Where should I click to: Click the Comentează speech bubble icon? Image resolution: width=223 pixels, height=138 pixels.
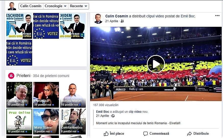pyautogui.click(x=145, y=134)
